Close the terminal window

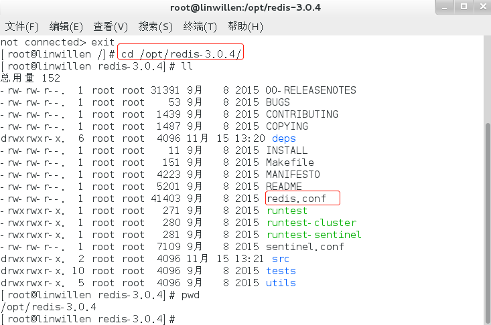[483, 7]
